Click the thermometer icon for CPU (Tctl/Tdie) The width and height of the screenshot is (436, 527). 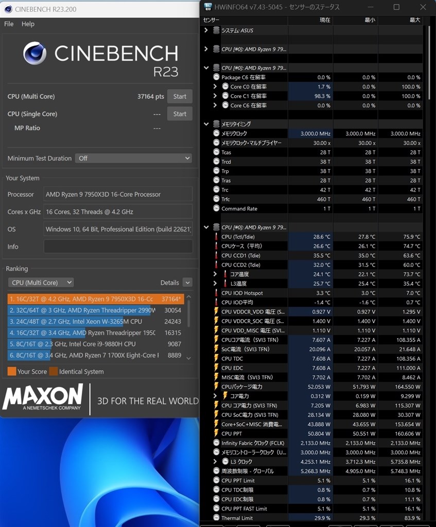(x=216, y=237)
